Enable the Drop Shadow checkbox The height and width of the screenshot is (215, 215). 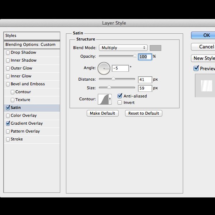[x=8, y=53]
